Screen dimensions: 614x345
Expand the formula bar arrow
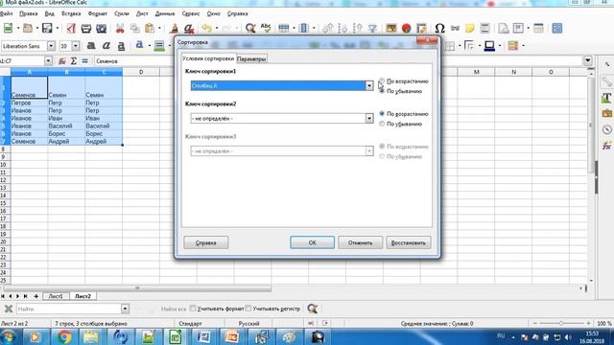pos(587,60)
